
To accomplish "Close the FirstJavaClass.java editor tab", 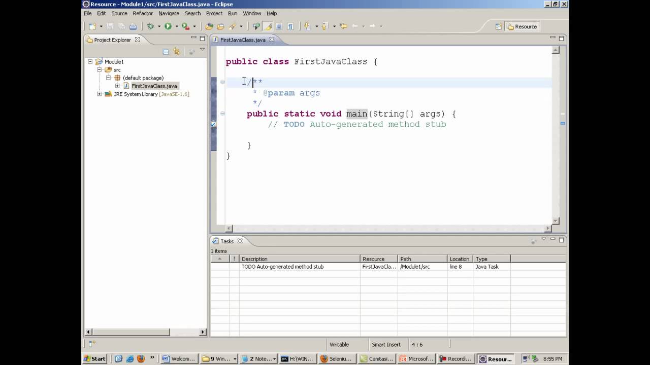I will [272, 40].
